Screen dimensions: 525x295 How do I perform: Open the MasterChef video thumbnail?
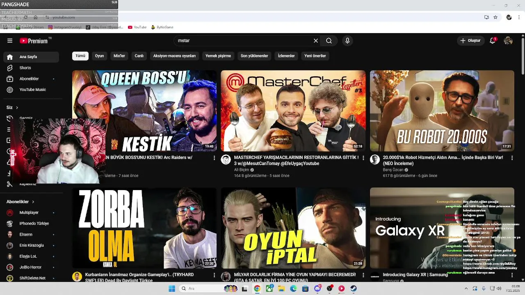tap(293, 111)
